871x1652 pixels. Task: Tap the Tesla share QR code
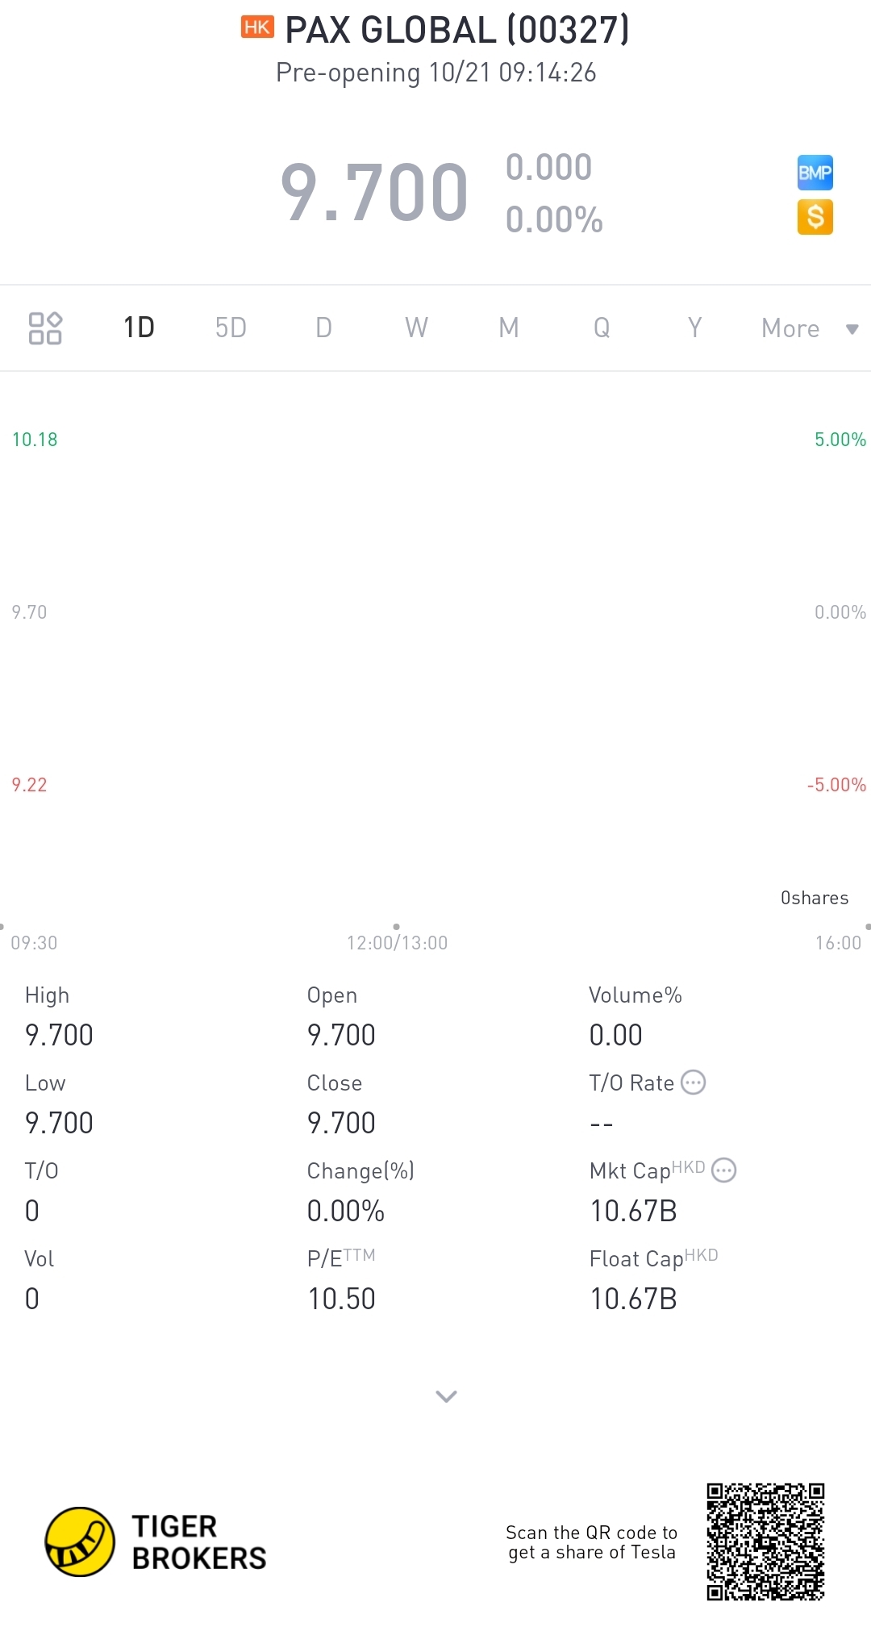click(765, 1541)
